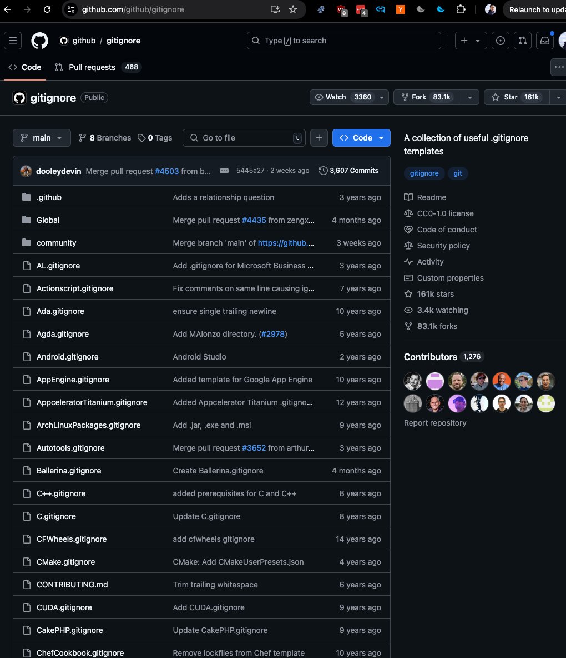
Task: Expand the Fork options dropdown arrow
Action: pos(469,97)
